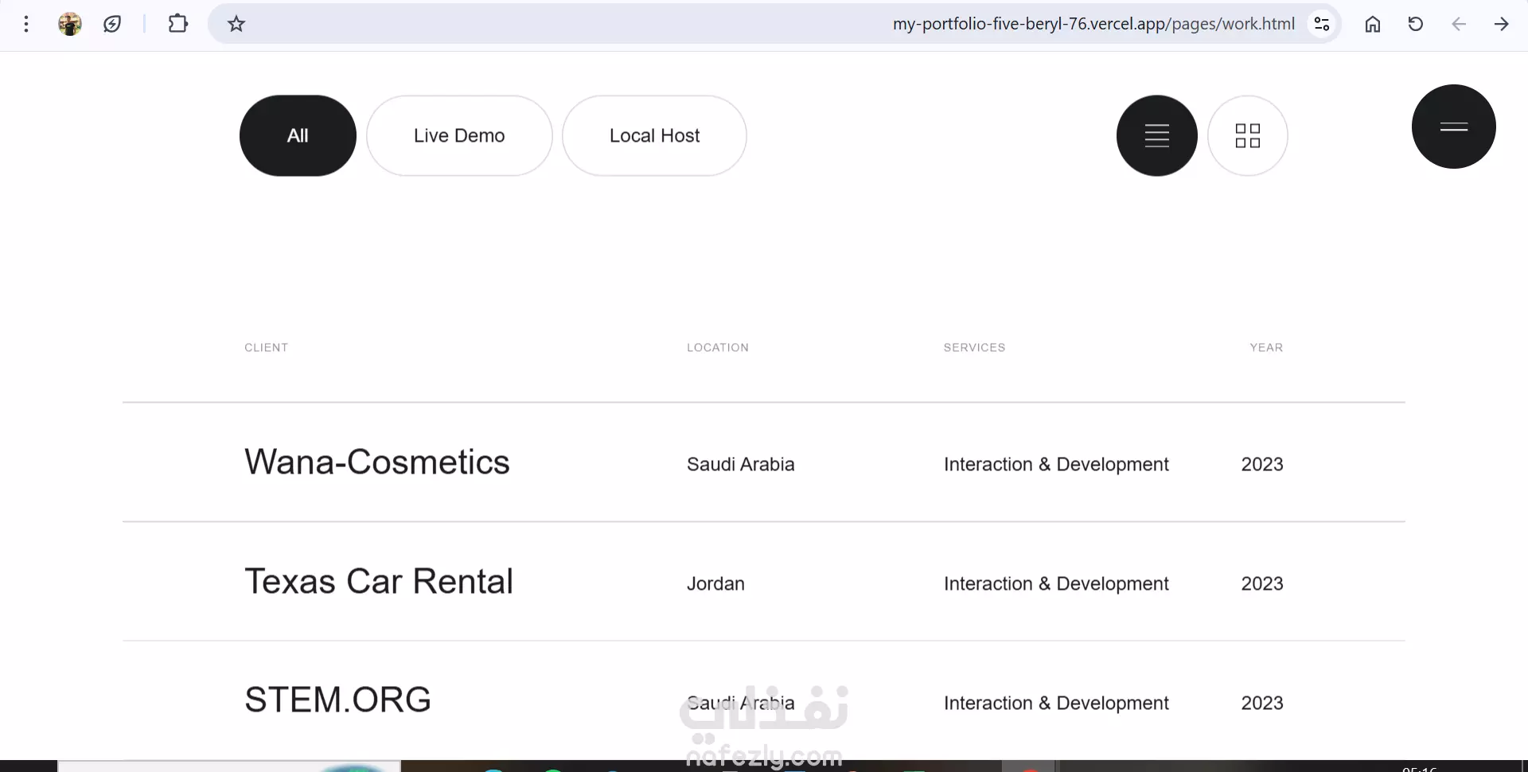1528x772 pixels.
Task: Switch to list view layout
Action: tap(1157, 135)
